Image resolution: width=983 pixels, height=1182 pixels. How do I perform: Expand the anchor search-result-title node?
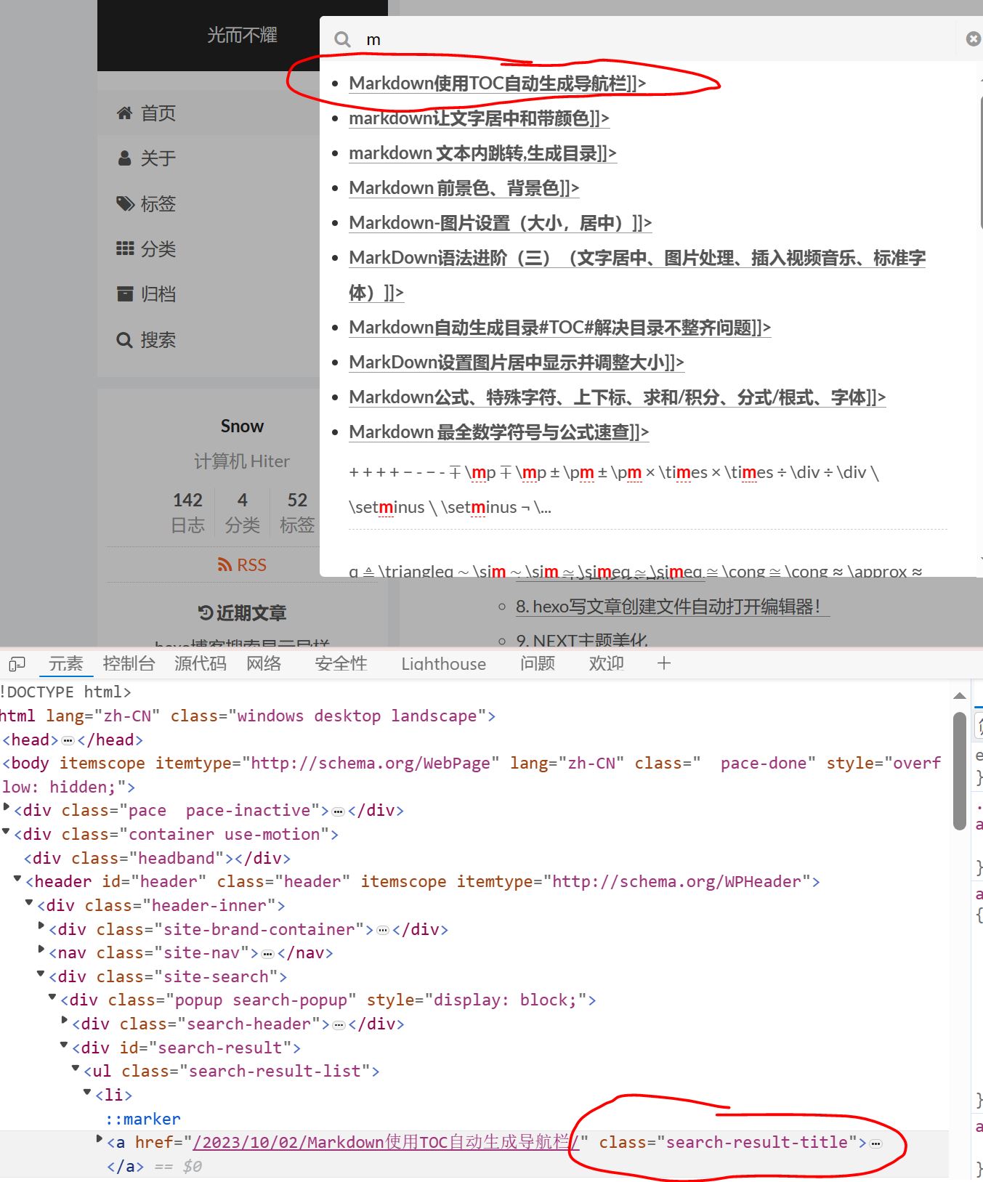click(x=100, y=1141)
